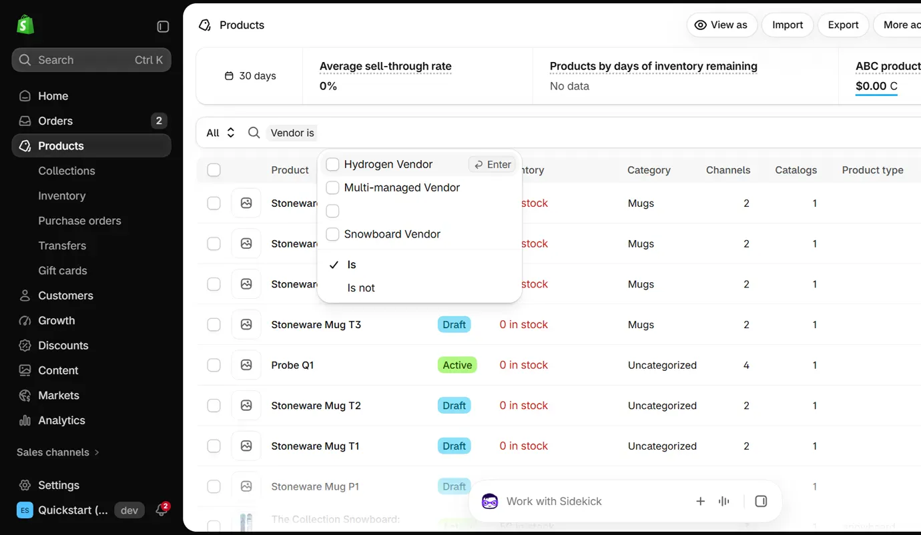Check the Hydrogen Vendor checkbox
This screenshot has width=921, height=535.
pyautogui.click(x=332, y=165)
